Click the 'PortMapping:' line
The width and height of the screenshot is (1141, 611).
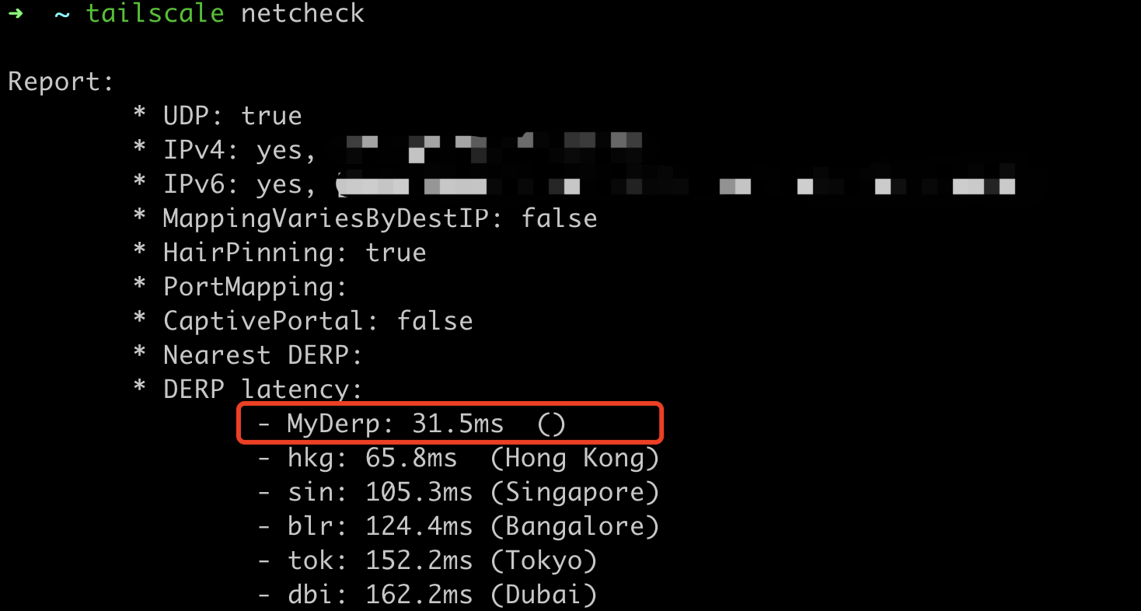[255, 287]
